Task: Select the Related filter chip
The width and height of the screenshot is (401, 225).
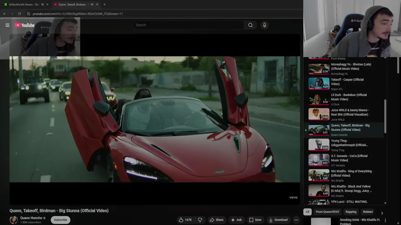Action: [x=368, y=212]
